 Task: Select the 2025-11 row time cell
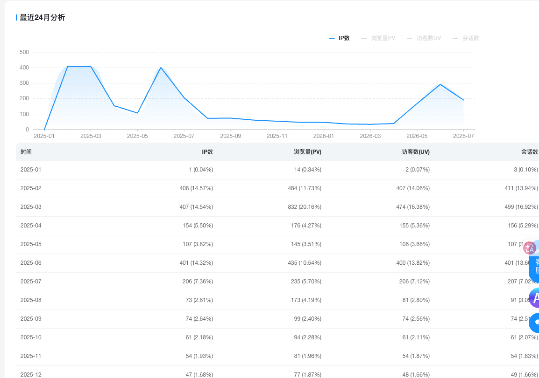[31, 356]
